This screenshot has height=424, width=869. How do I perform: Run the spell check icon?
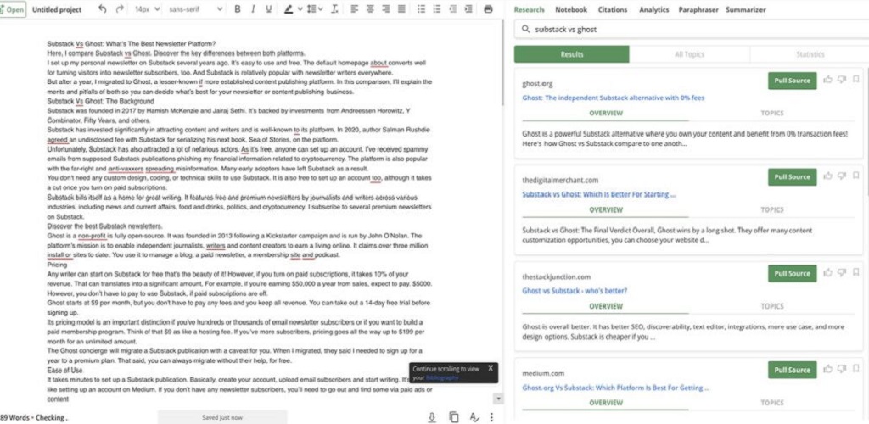pyautogui.click(x=474, y=417)
